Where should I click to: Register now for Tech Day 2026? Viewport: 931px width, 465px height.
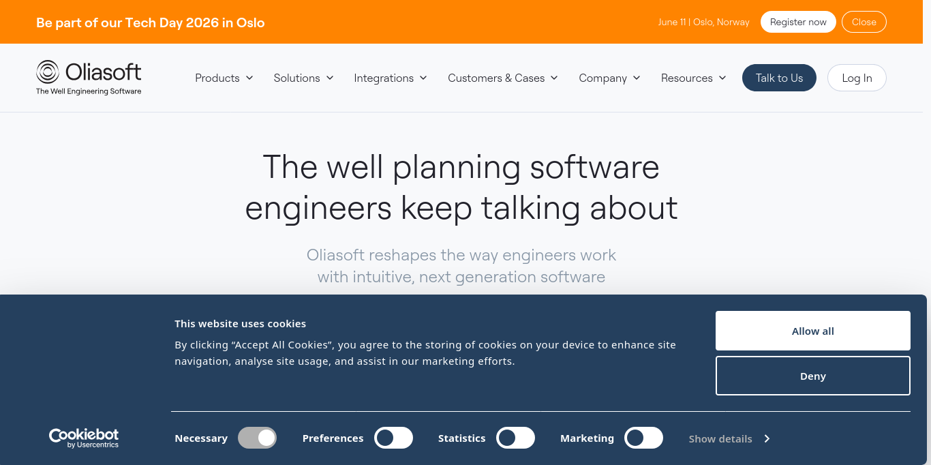point(798,22)
